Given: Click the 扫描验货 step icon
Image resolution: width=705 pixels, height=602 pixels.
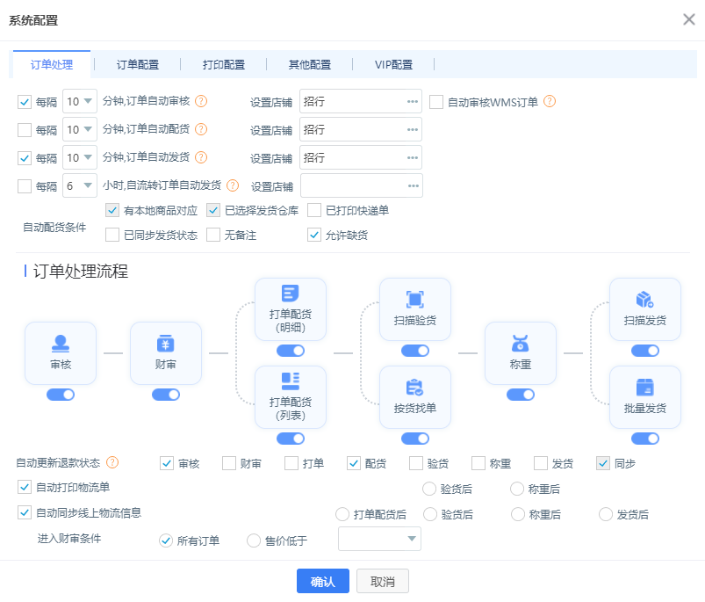Looking at the screenshot, I should 414,299.
